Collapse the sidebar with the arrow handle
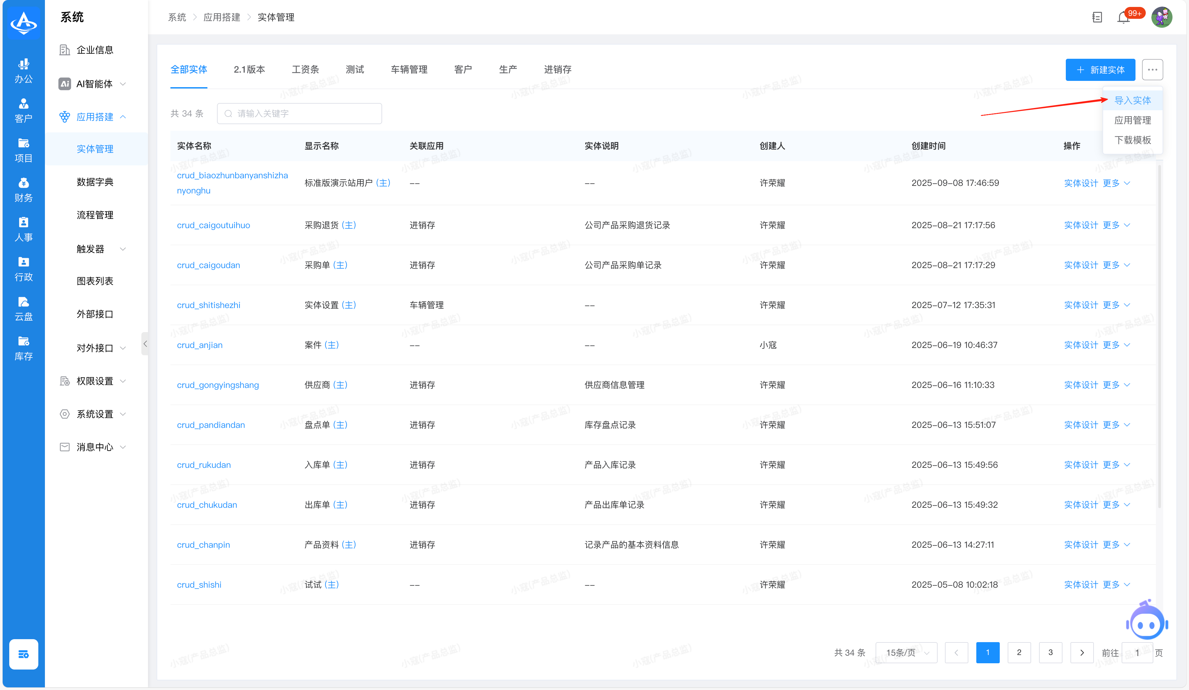The width and height of the screenshot is (1189, 690). pyautogui.click(x=145, y=344)
